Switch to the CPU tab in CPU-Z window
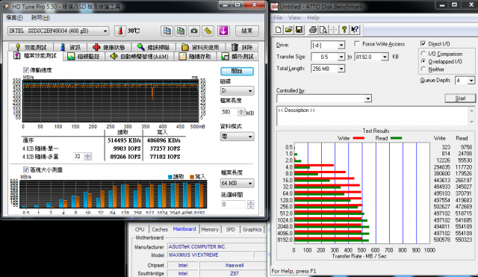This screenshot has width=478, height=277. coord(140,229)
